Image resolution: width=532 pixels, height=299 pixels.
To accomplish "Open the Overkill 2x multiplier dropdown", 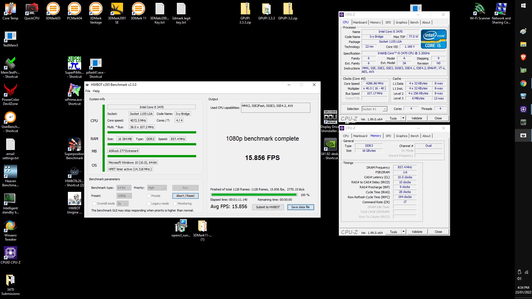I will (122, 203).
